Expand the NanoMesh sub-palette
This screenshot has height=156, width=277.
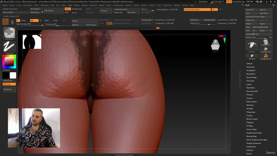(251, 74)
